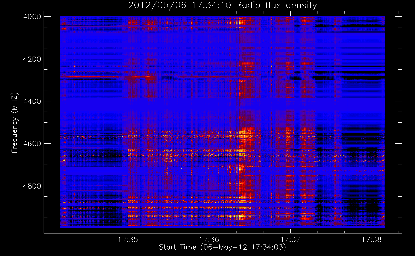Select the 4400 frequency axis label
This screenshot has height=256, width=415.
click(32, 101)
